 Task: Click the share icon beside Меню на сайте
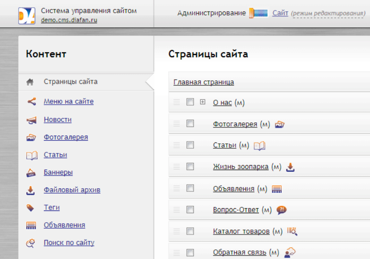(32, 102)
